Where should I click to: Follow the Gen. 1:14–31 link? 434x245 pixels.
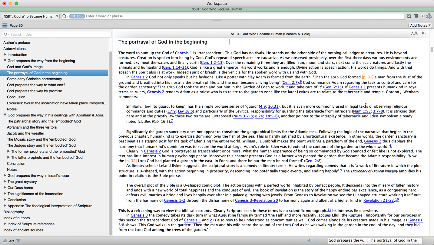click(175, 67)
